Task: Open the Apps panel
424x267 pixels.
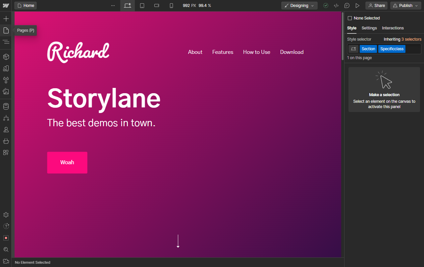Action: (6, 153)
